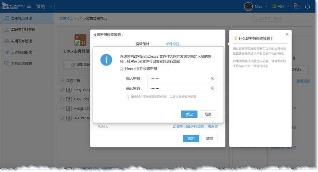The image size is (318, 172).
Task: Select 登录凭证管理 in sidebar
Action: click(27, 18)
